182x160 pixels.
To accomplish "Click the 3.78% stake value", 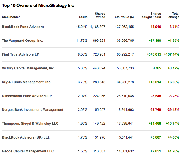I will [x=83, y=82].
